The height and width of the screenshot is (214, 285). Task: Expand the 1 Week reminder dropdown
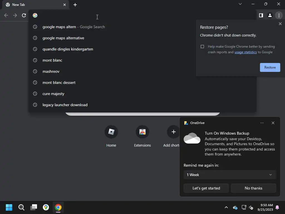(x=230, y=175)
